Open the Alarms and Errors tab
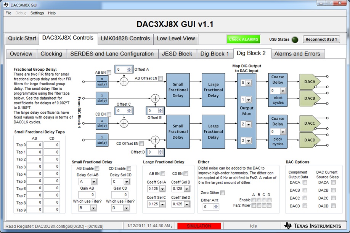This screenshot has height=233, width=350. pyautogui.click(x=297, y=54)
